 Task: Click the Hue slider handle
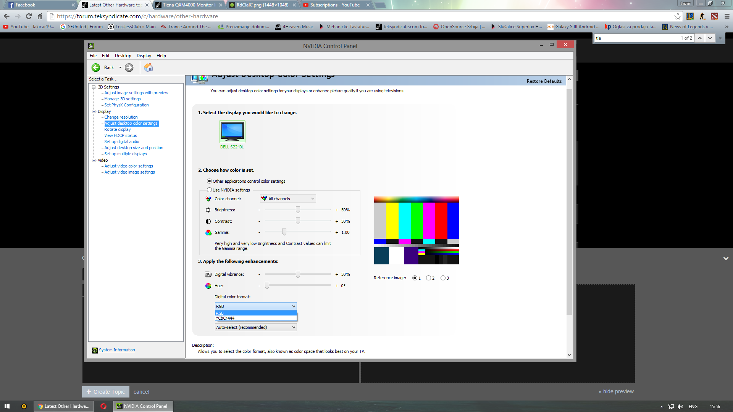[267, 286]
